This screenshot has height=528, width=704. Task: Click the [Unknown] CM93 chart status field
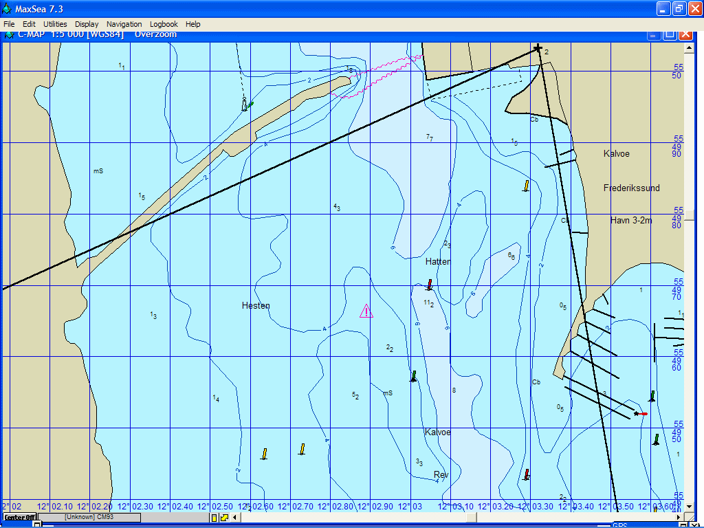[89, 517]
